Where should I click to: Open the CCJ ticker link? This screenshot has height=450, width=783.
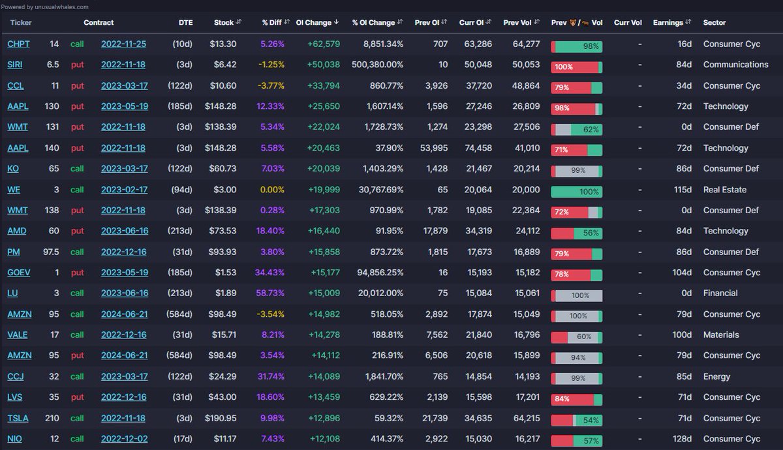16,376
